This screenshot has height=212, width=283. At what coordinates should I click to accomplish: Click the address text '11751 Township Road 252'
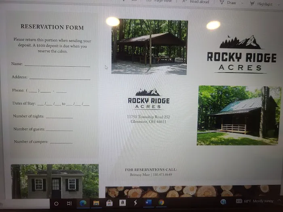click(x=148, y=117)
